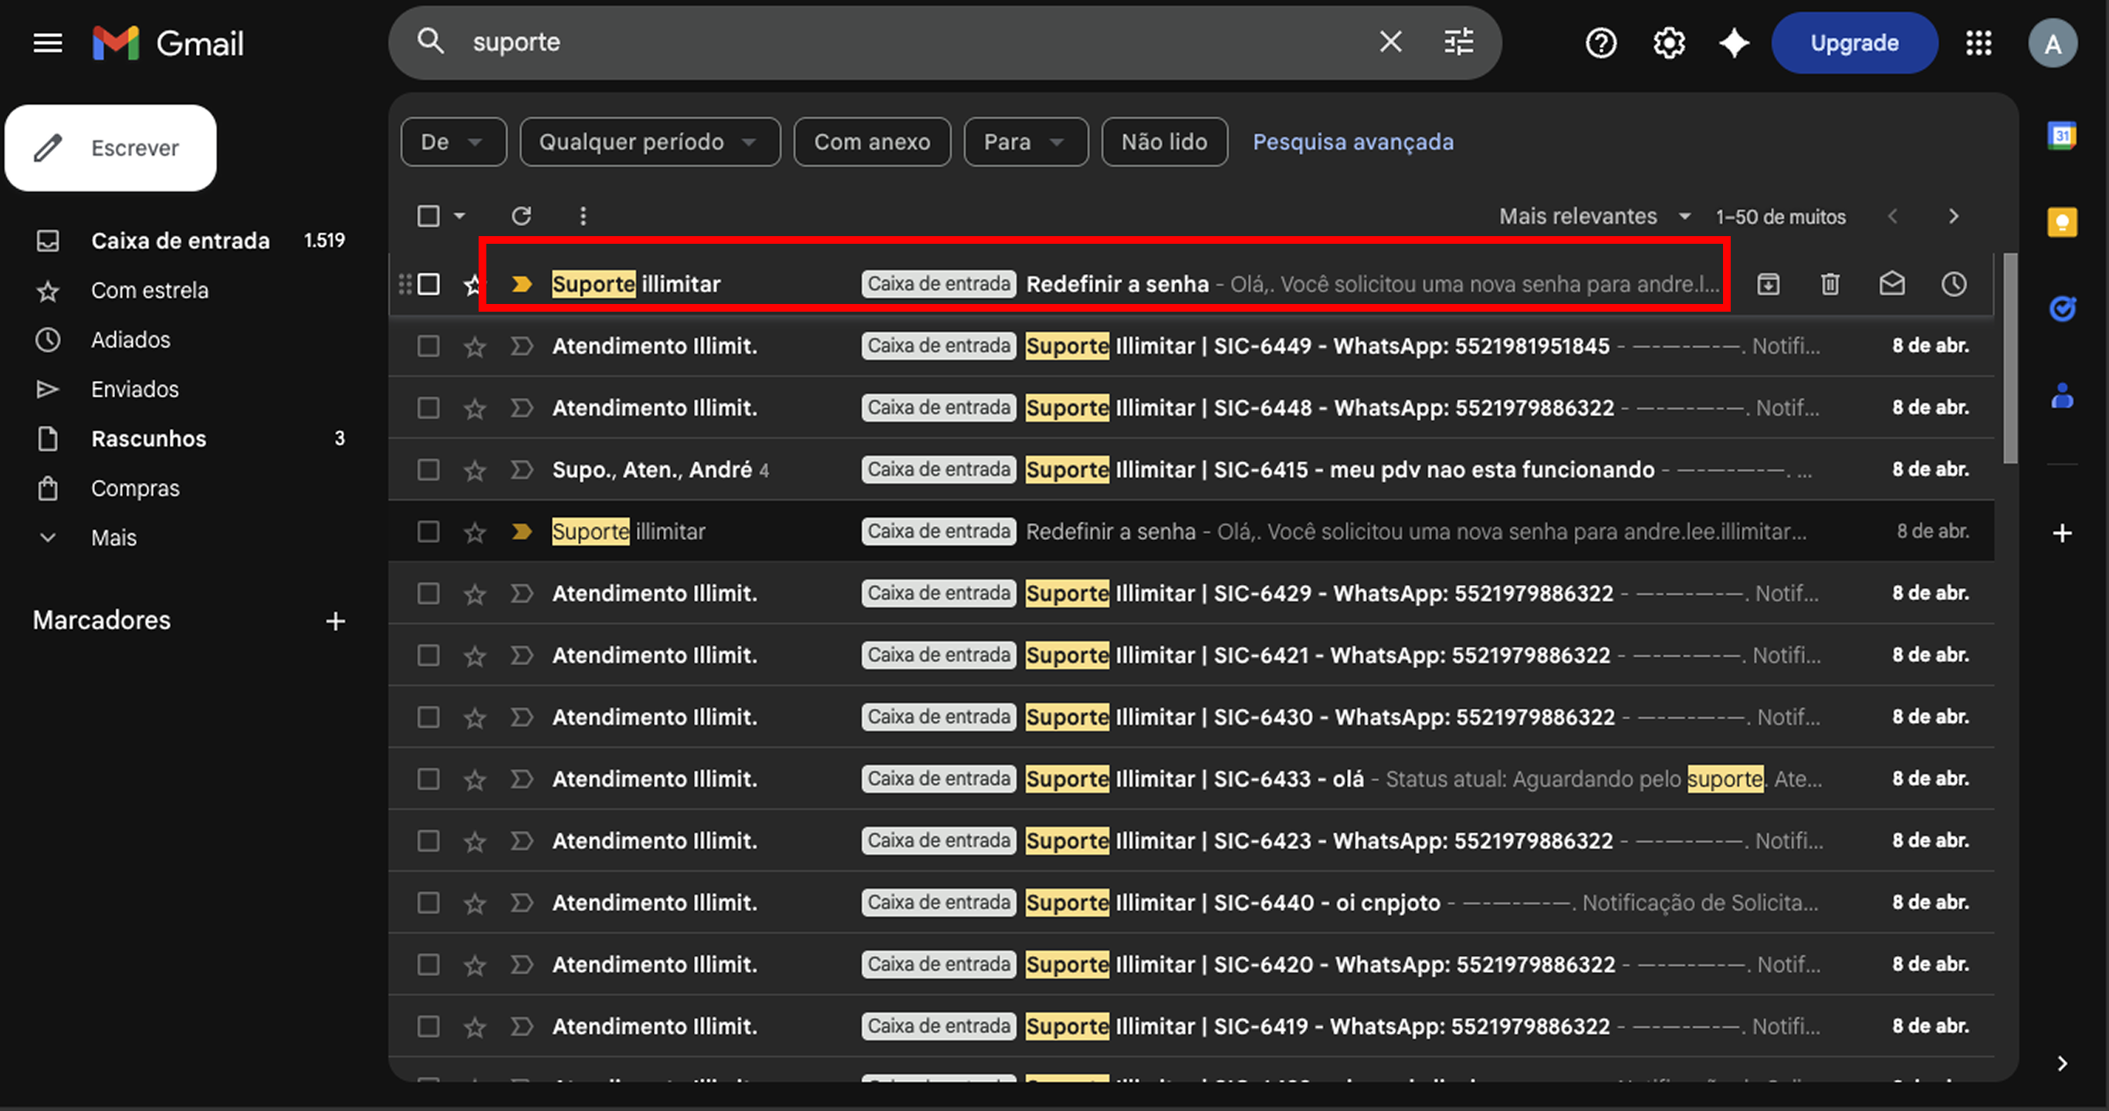
Task: Check the SIC-6449 email checkbox
Action: click(428, 346)
